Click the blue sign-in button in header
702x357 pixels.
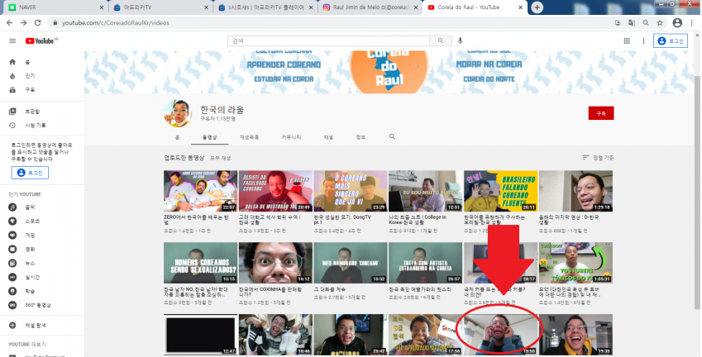click(671, 40)
